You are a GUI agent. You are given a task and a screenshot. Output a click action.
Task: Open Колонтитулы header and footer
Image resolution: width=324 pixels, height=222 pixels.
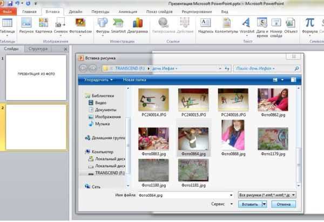click(x=226, y=26)
